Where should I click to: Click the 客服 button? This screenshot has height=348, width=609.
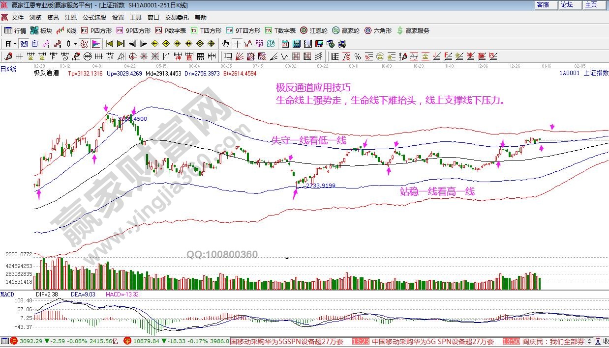click(543, 5)
